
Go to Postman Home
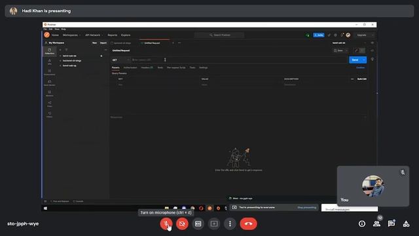coord(55,35)
